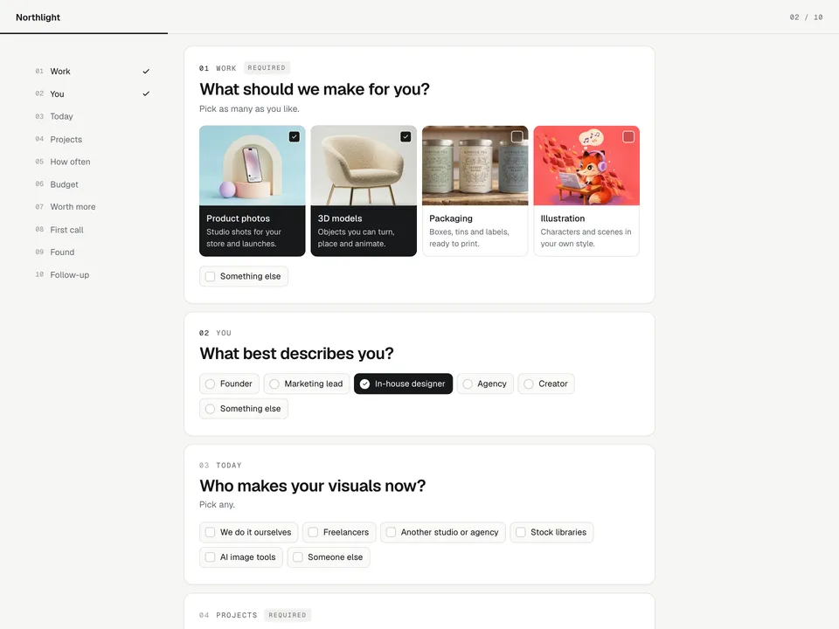
Task: Go to the Follow-up step
Action: [x=92, y=275]
